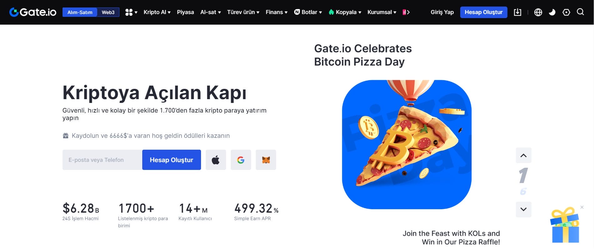The width and height of the screenshot is (594, 251).
Task: Open search with the magnifier icon
Action: [580, 12]
